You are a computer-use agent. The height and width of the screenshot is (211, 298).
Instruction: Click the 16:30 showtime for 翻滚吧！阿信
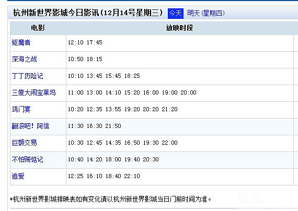coord(95,126)
